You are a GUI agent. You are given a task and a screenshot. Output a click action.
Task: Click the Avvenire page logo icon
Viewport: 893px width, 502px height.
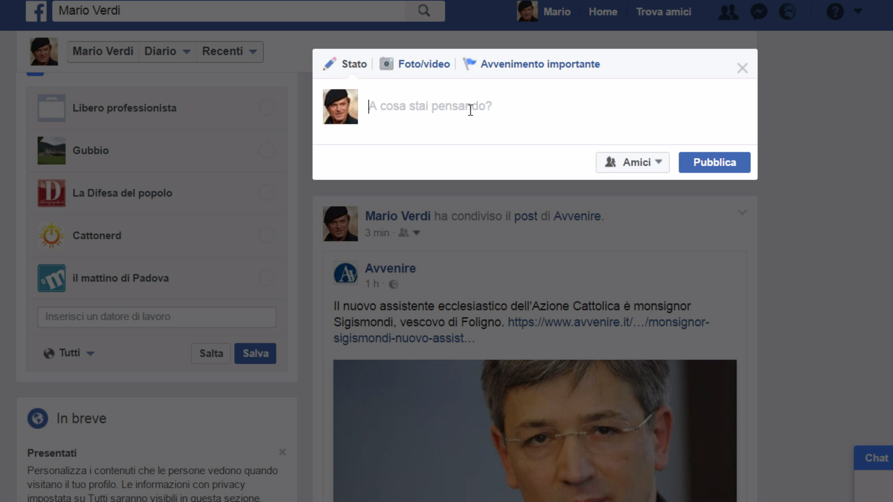346,273
